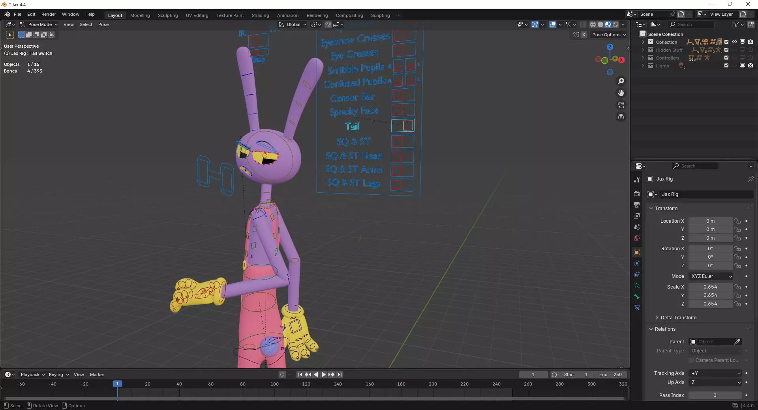Open the Object Constraints properties tab
758x410 pixels.
click(637, 274)
